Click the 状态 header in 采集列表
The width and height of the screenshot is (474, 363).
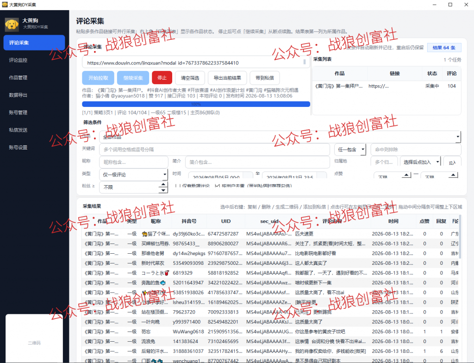click(x=432, y=74)
